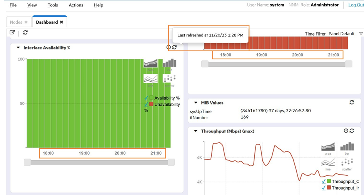Open the Actions menu
This screenshot has width=364, height=195.
click(76, 5)
